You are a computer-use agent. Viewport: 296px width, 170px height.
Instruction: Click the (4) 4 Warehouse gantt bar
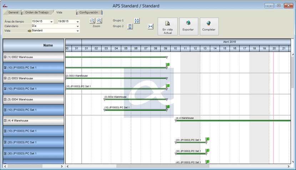[232, 121]
